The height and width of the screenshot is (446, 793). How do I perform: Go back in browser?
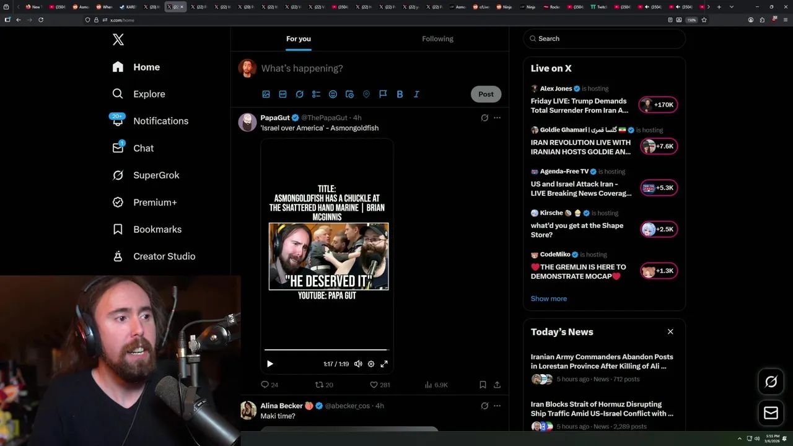point(19,20)
